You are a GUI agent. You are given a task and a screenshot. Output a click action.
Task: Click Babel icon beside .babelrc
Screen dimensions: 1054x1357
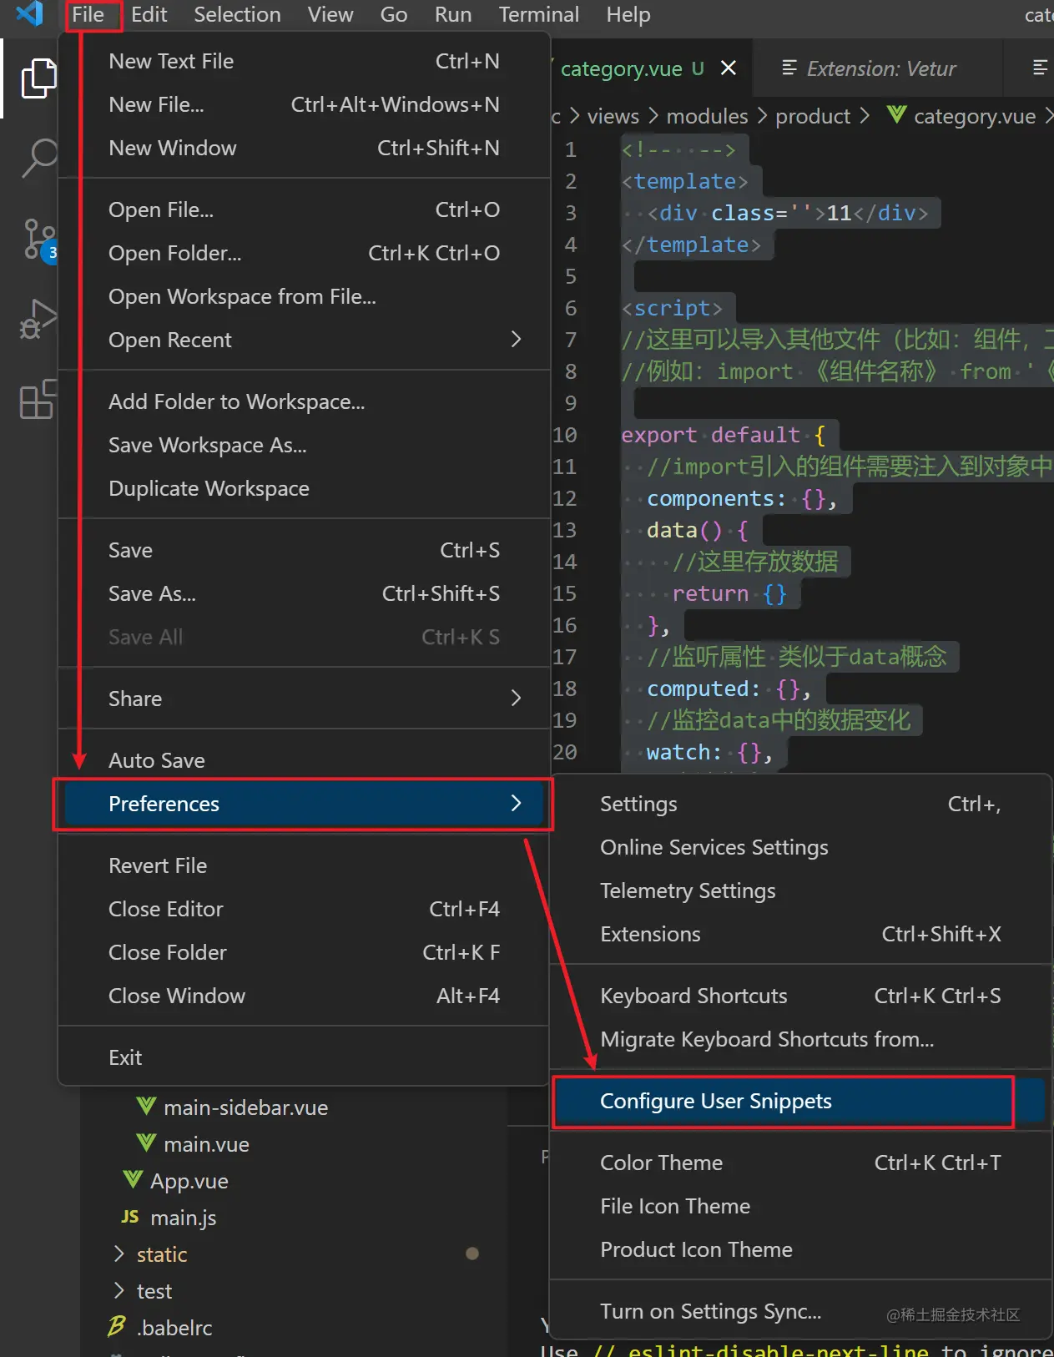click(117, 1326)
